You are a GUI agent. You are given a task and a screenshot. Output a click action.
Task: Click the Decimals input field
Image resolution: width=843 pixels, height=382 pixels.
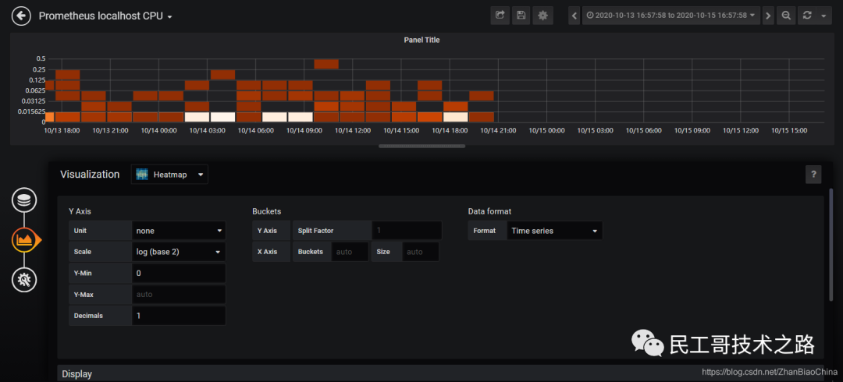pyautogui.click(x=179, y=316)
